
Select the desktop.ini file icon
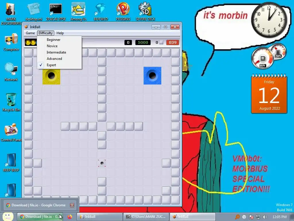click(34, 12)
